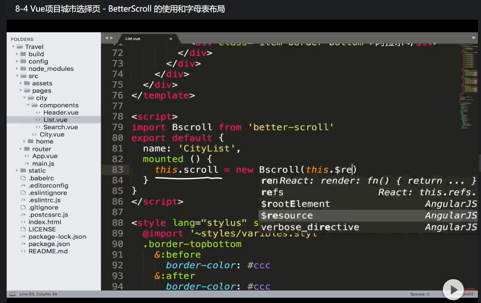Collapse the city folder arrow

(25, 98)
